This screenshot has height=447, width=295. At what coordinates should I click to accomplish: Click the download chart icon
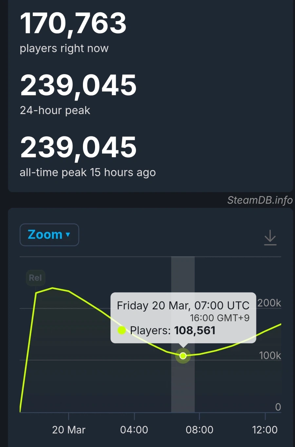[270, 237]
